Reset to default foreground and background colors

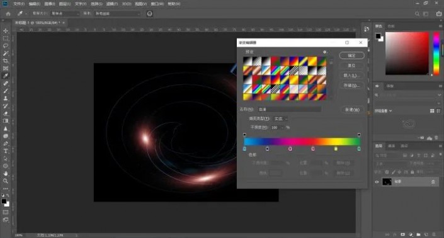pos(3,195)
